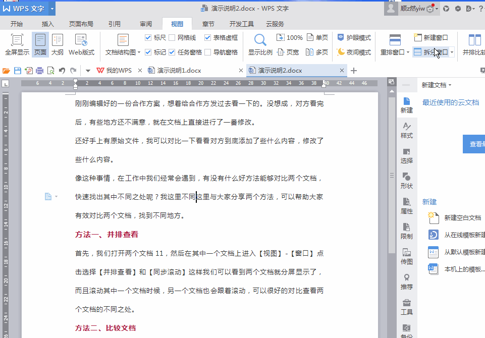
Task: Open the 限制 restrict editing panel
Action: pos(407,232)
